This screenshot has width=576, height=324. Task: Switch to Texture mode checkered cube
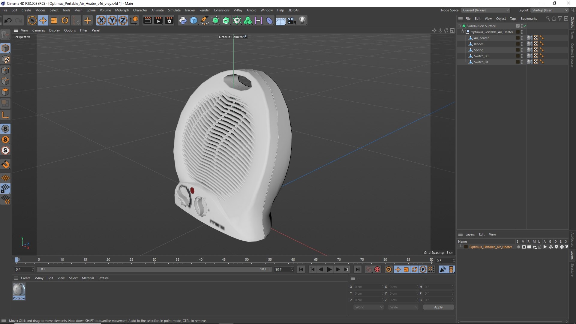[5, 59]
